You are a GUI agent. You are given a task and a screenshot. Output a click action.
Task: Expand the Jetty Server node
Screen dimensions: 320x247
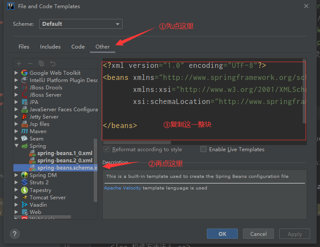point(16,117)
